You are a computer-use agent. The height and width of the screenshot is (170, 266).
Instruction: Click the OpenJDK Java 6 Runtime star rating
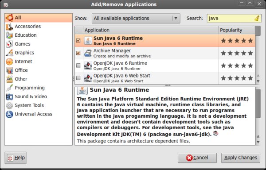[237, 66]
